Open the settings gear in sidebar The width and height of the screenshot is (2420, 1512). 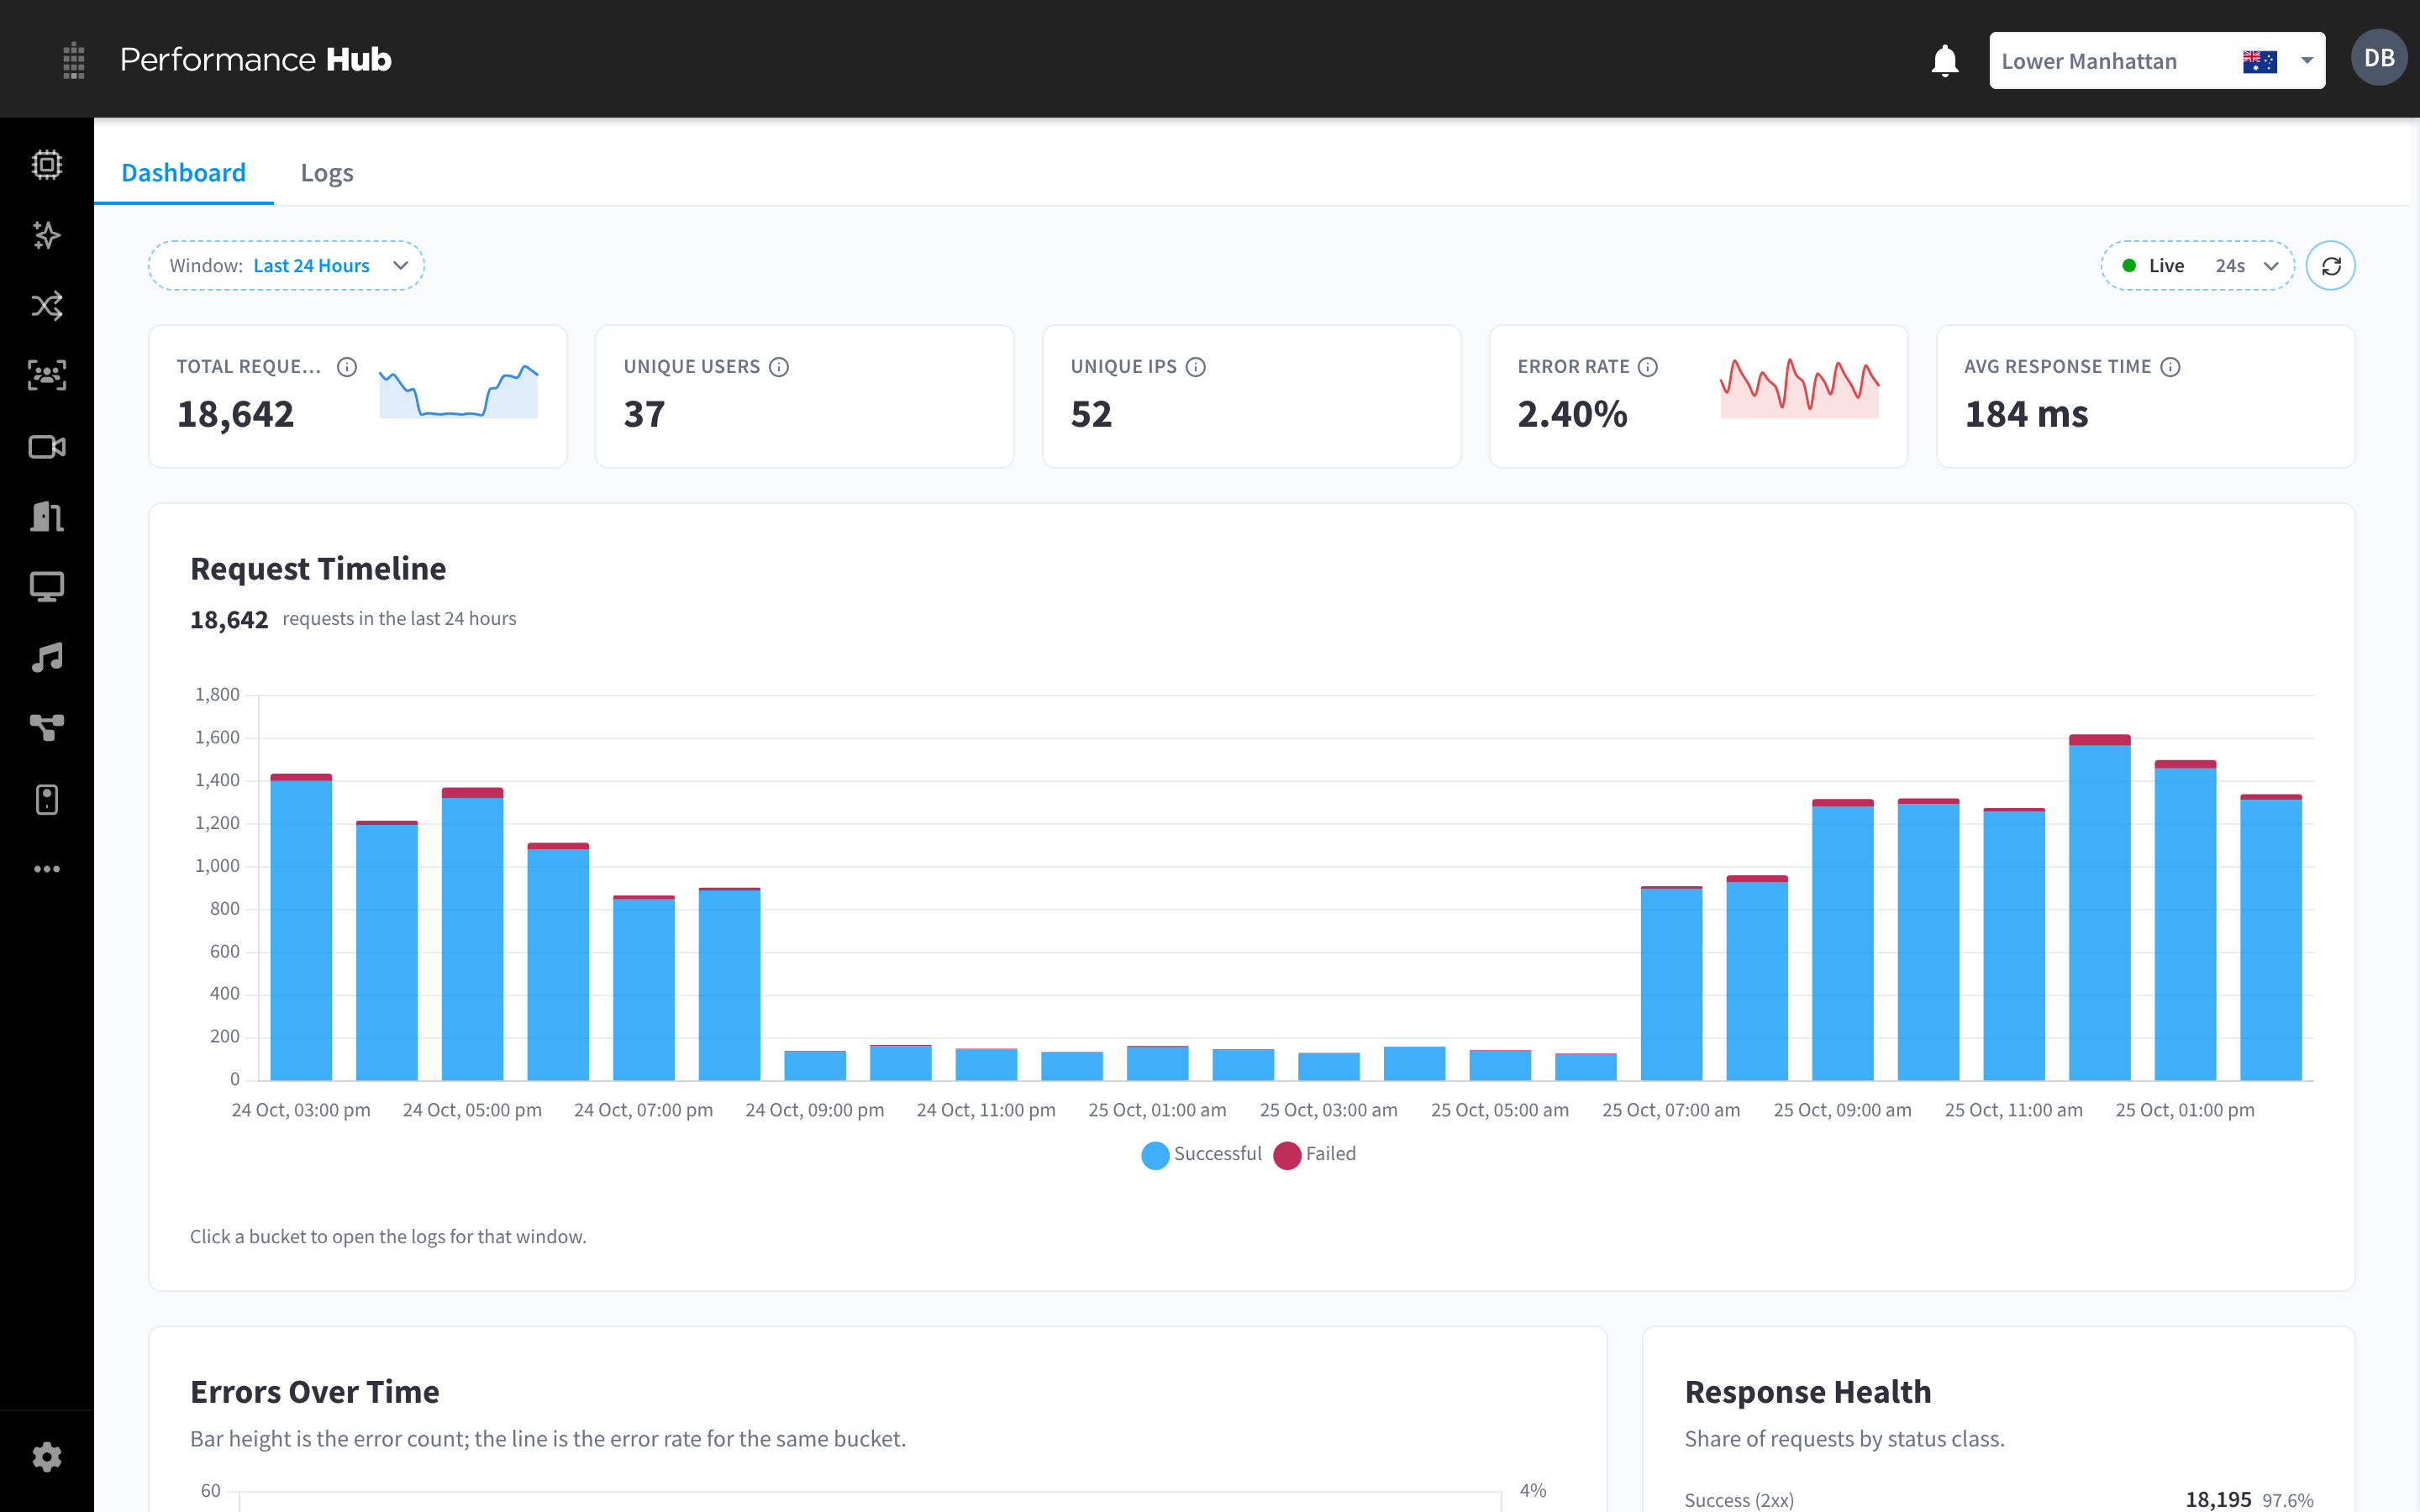click(x=47, y=1457)
